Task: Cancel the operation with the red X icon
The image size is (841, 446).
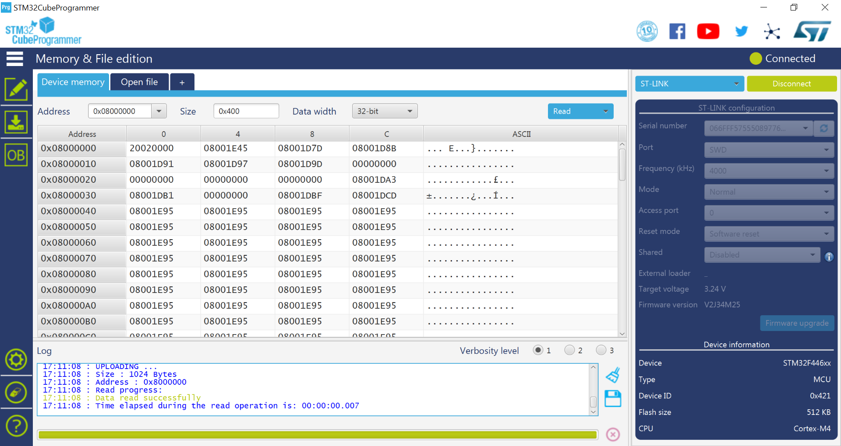Action: (613, 434)
